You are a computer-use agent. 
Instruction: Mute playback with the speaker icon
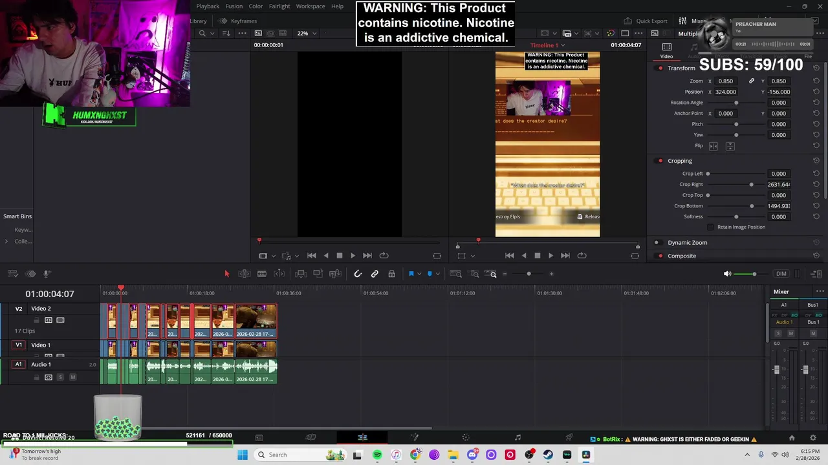point(727,274)
